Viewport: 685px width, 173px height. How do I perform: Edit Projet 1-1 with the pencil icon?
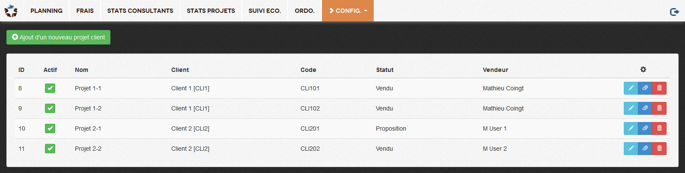pos(631,88)
